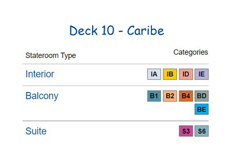
Task: Click the Categories column header
Action: tap(191, 52)
